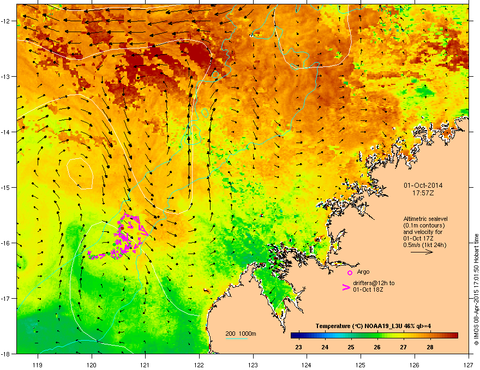Viewport: 480px width, 370px height.
Task: Click the latitude axis label -18
Action: 5,354
